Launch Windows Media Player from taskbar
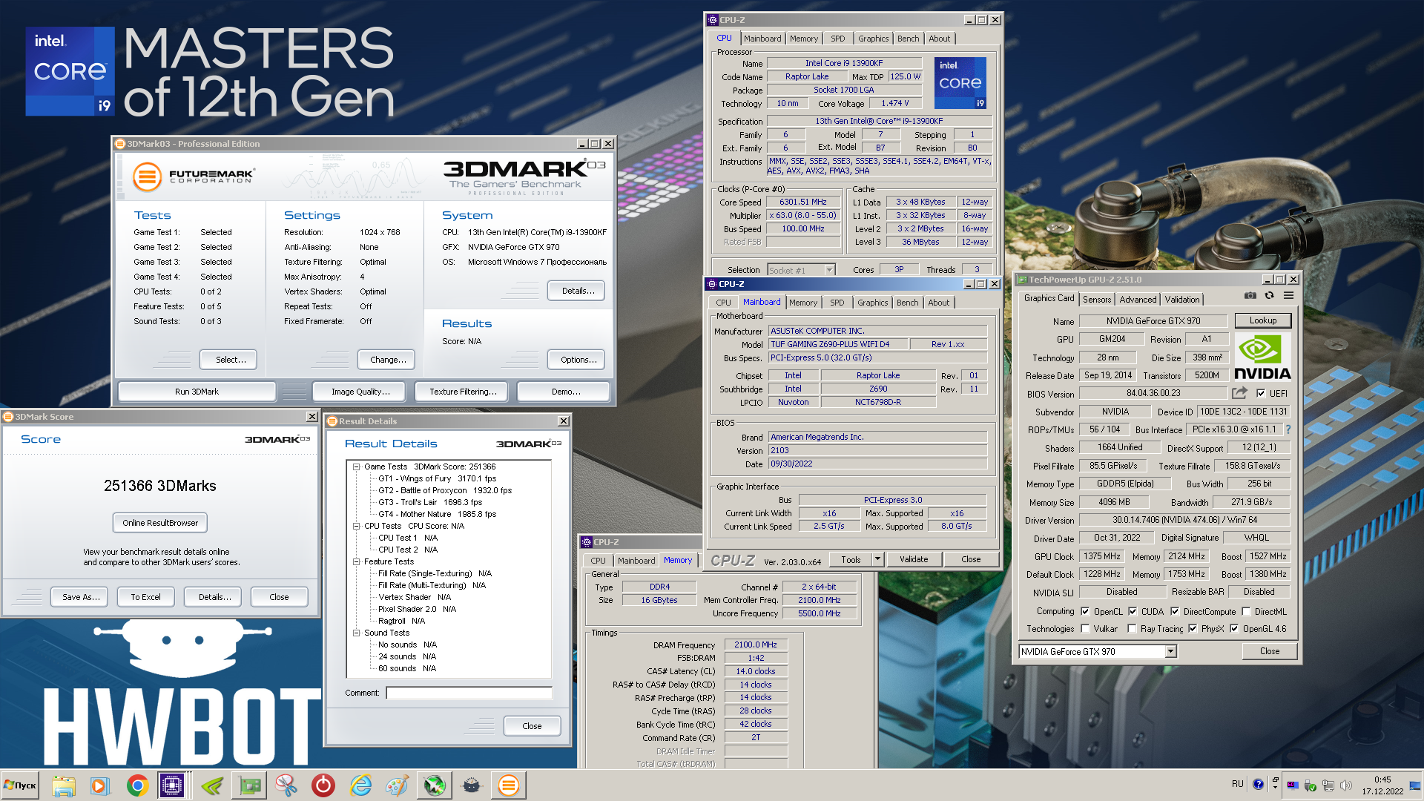The image size is (1424, 801). 100,785
